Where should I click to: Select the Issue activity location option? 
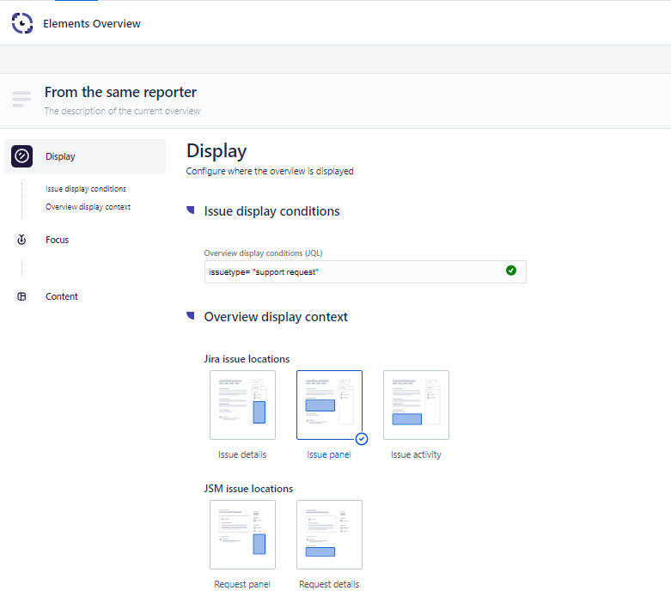pos(416,405)
